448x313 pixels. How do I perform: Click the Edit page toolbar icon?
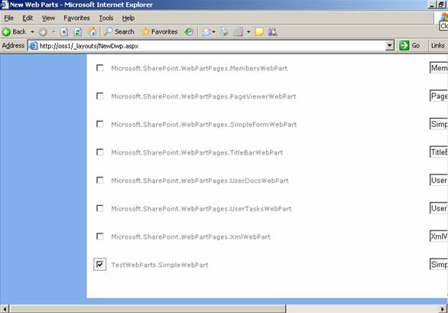pyautogui.click(x=238, y=31)
